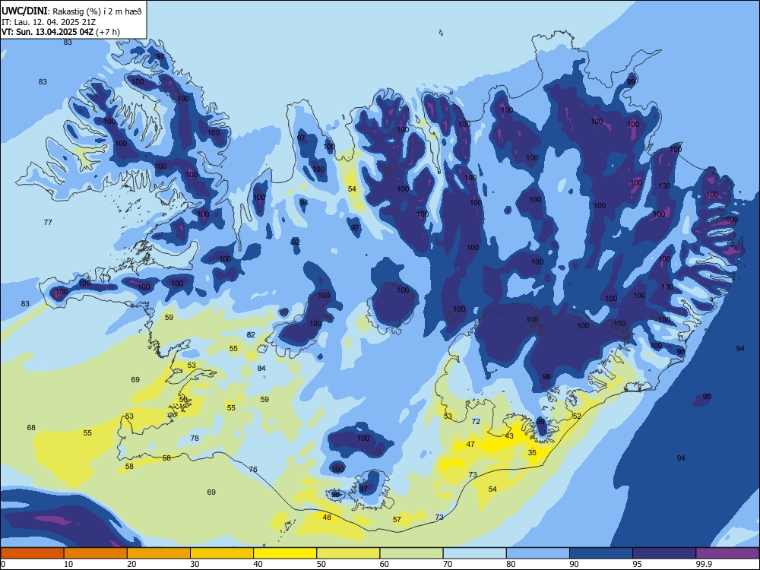Screen dimensions: 760x570
Task: Click the legend tick label '80'
Action: [511, 564]
